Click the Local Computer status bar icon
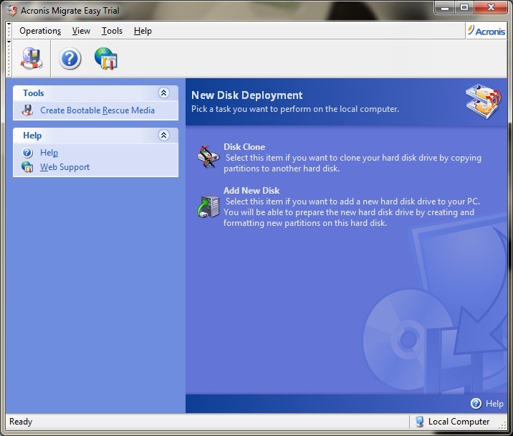The image size is (513, 436). 420,422
